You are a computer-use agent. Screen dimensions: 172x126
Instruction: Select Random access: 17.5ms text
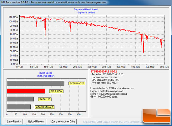104,77
